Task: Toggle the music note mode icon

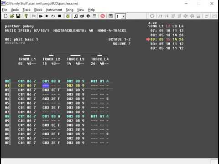Action: [x=76, y=16]
